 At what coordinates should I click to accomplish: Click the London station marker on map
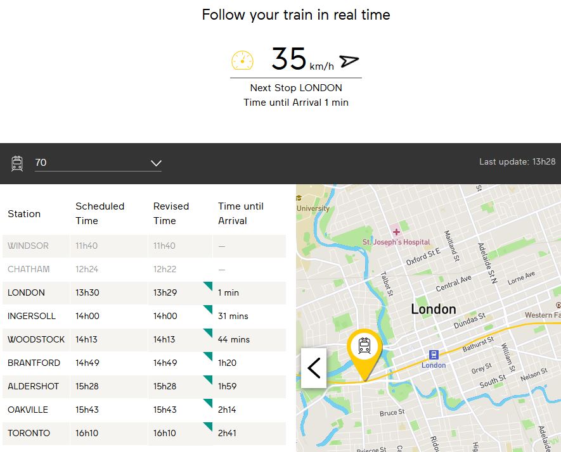point(434,355)
